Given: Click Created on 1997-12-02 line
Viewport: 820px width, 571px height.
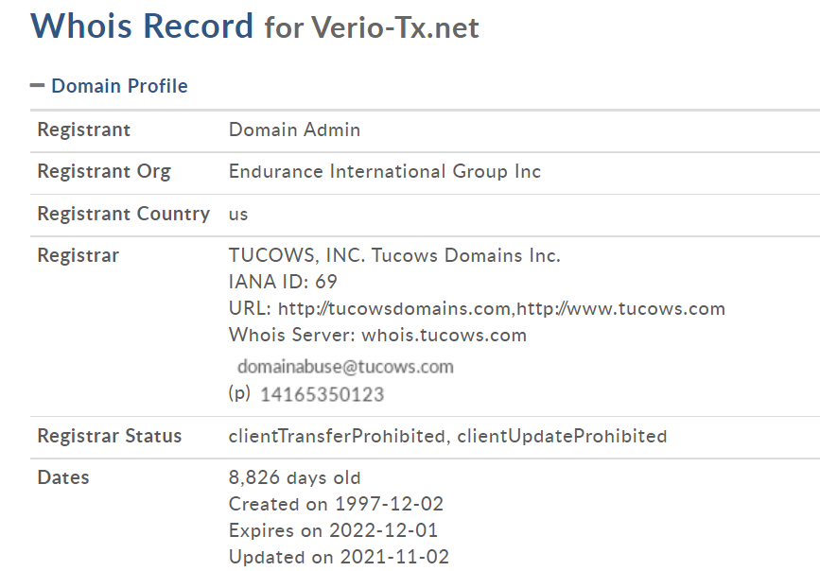Looking at the screenshot, I should [336, 504].
